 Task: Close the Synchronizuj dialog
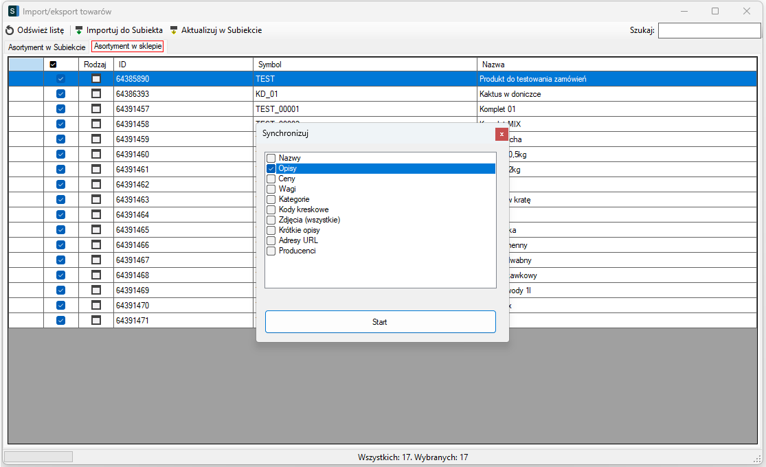502,134
